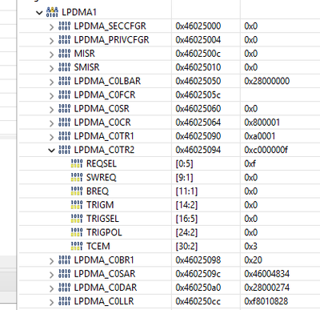
Task: Expand the LPDMA_C0CR register
Action: [x=51, y=123]
